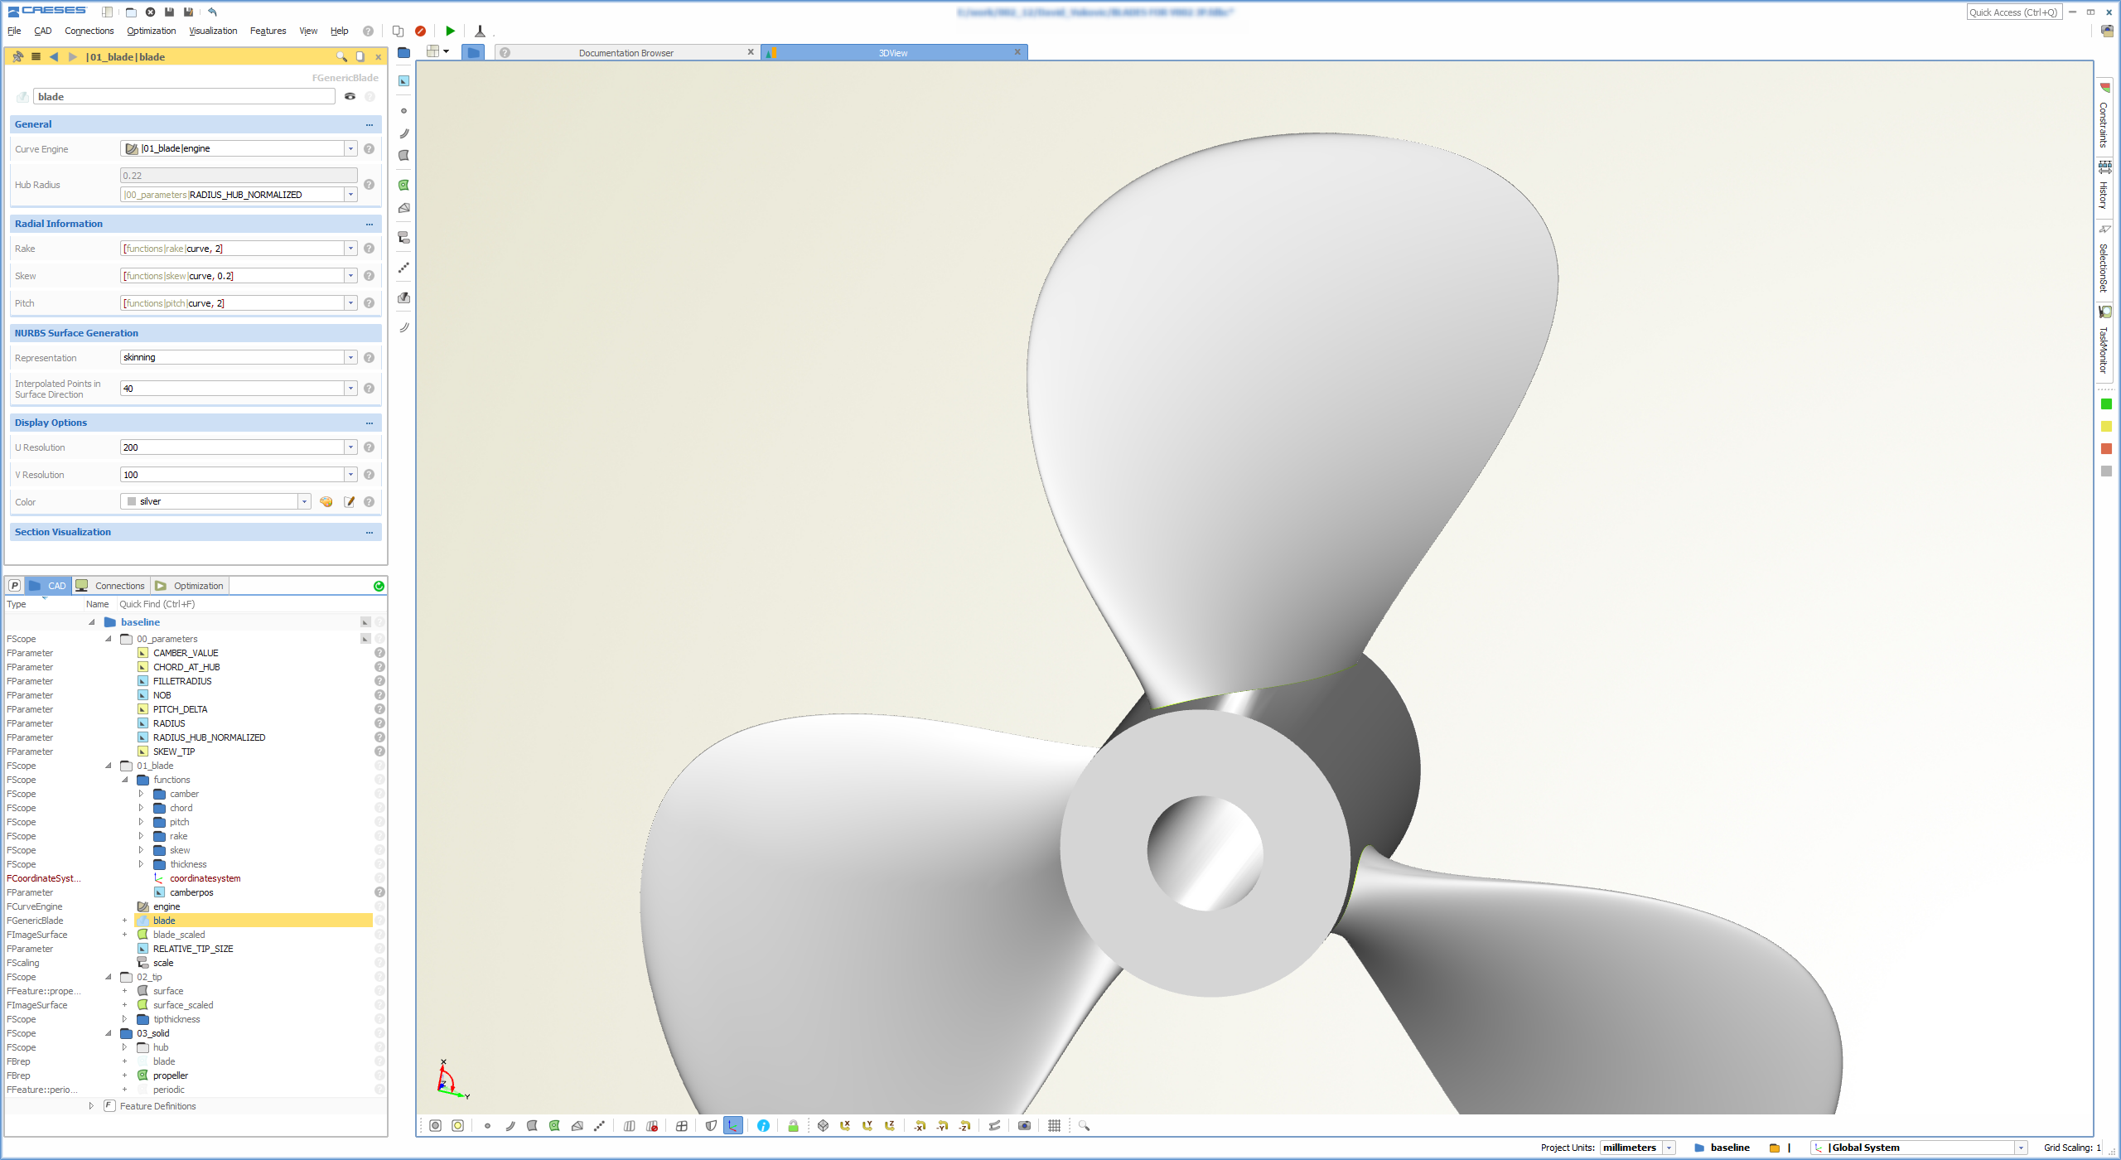
Task: Select the RADIUS_HUB_NORMALIZED parameter in tree
Action: pos(209,737)
